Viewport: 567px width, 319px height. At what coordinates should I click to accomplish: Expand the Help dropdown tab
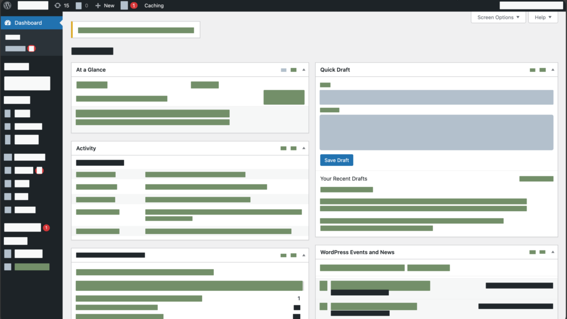pyautogui.click(x=543, y=17)
